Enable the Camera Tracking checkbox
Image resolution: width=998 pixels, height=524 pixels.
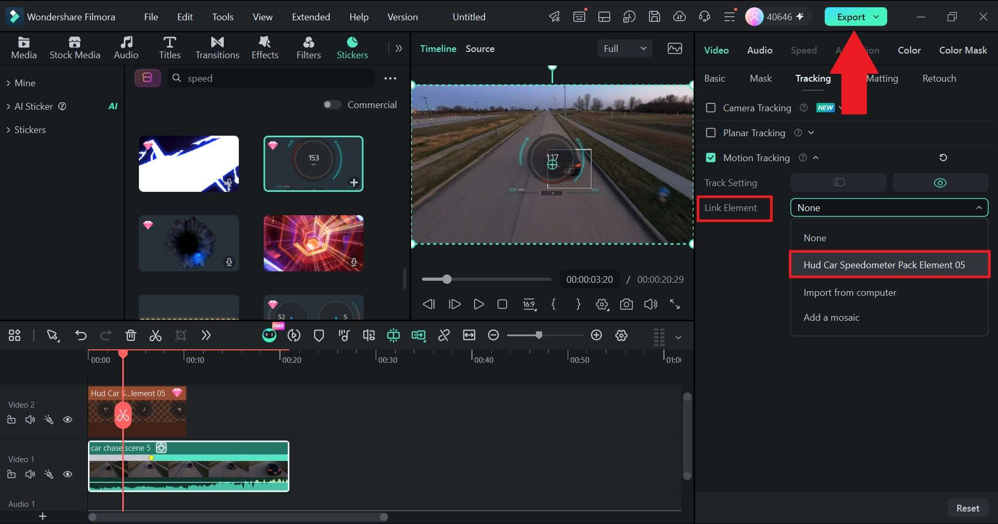coord(711,108)
